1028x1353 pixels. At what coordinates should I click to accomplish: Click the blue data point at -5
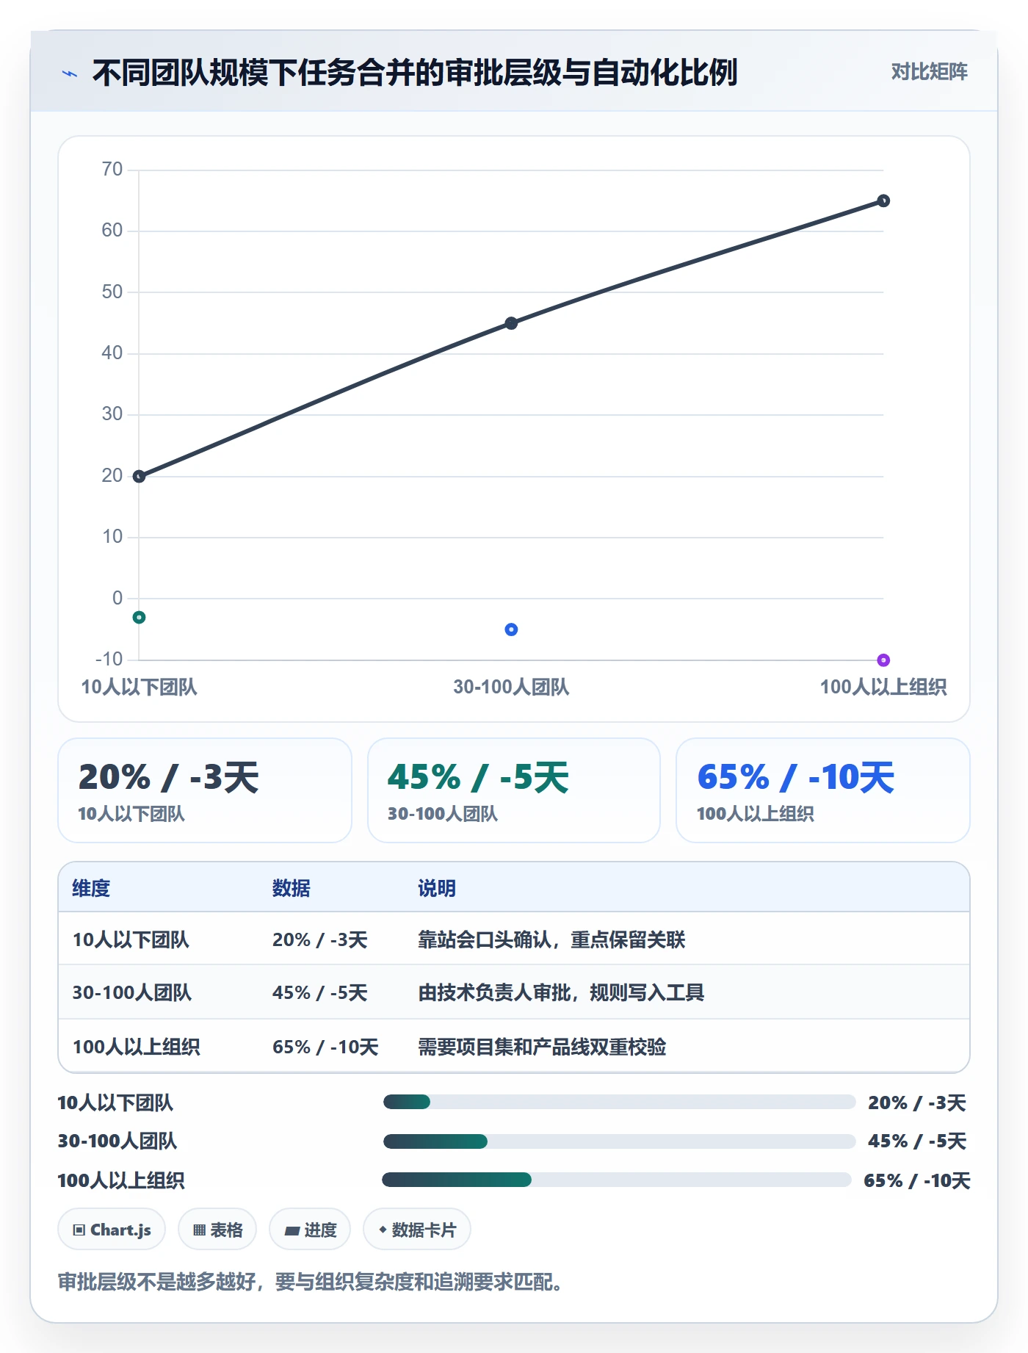tap(511, 629)
